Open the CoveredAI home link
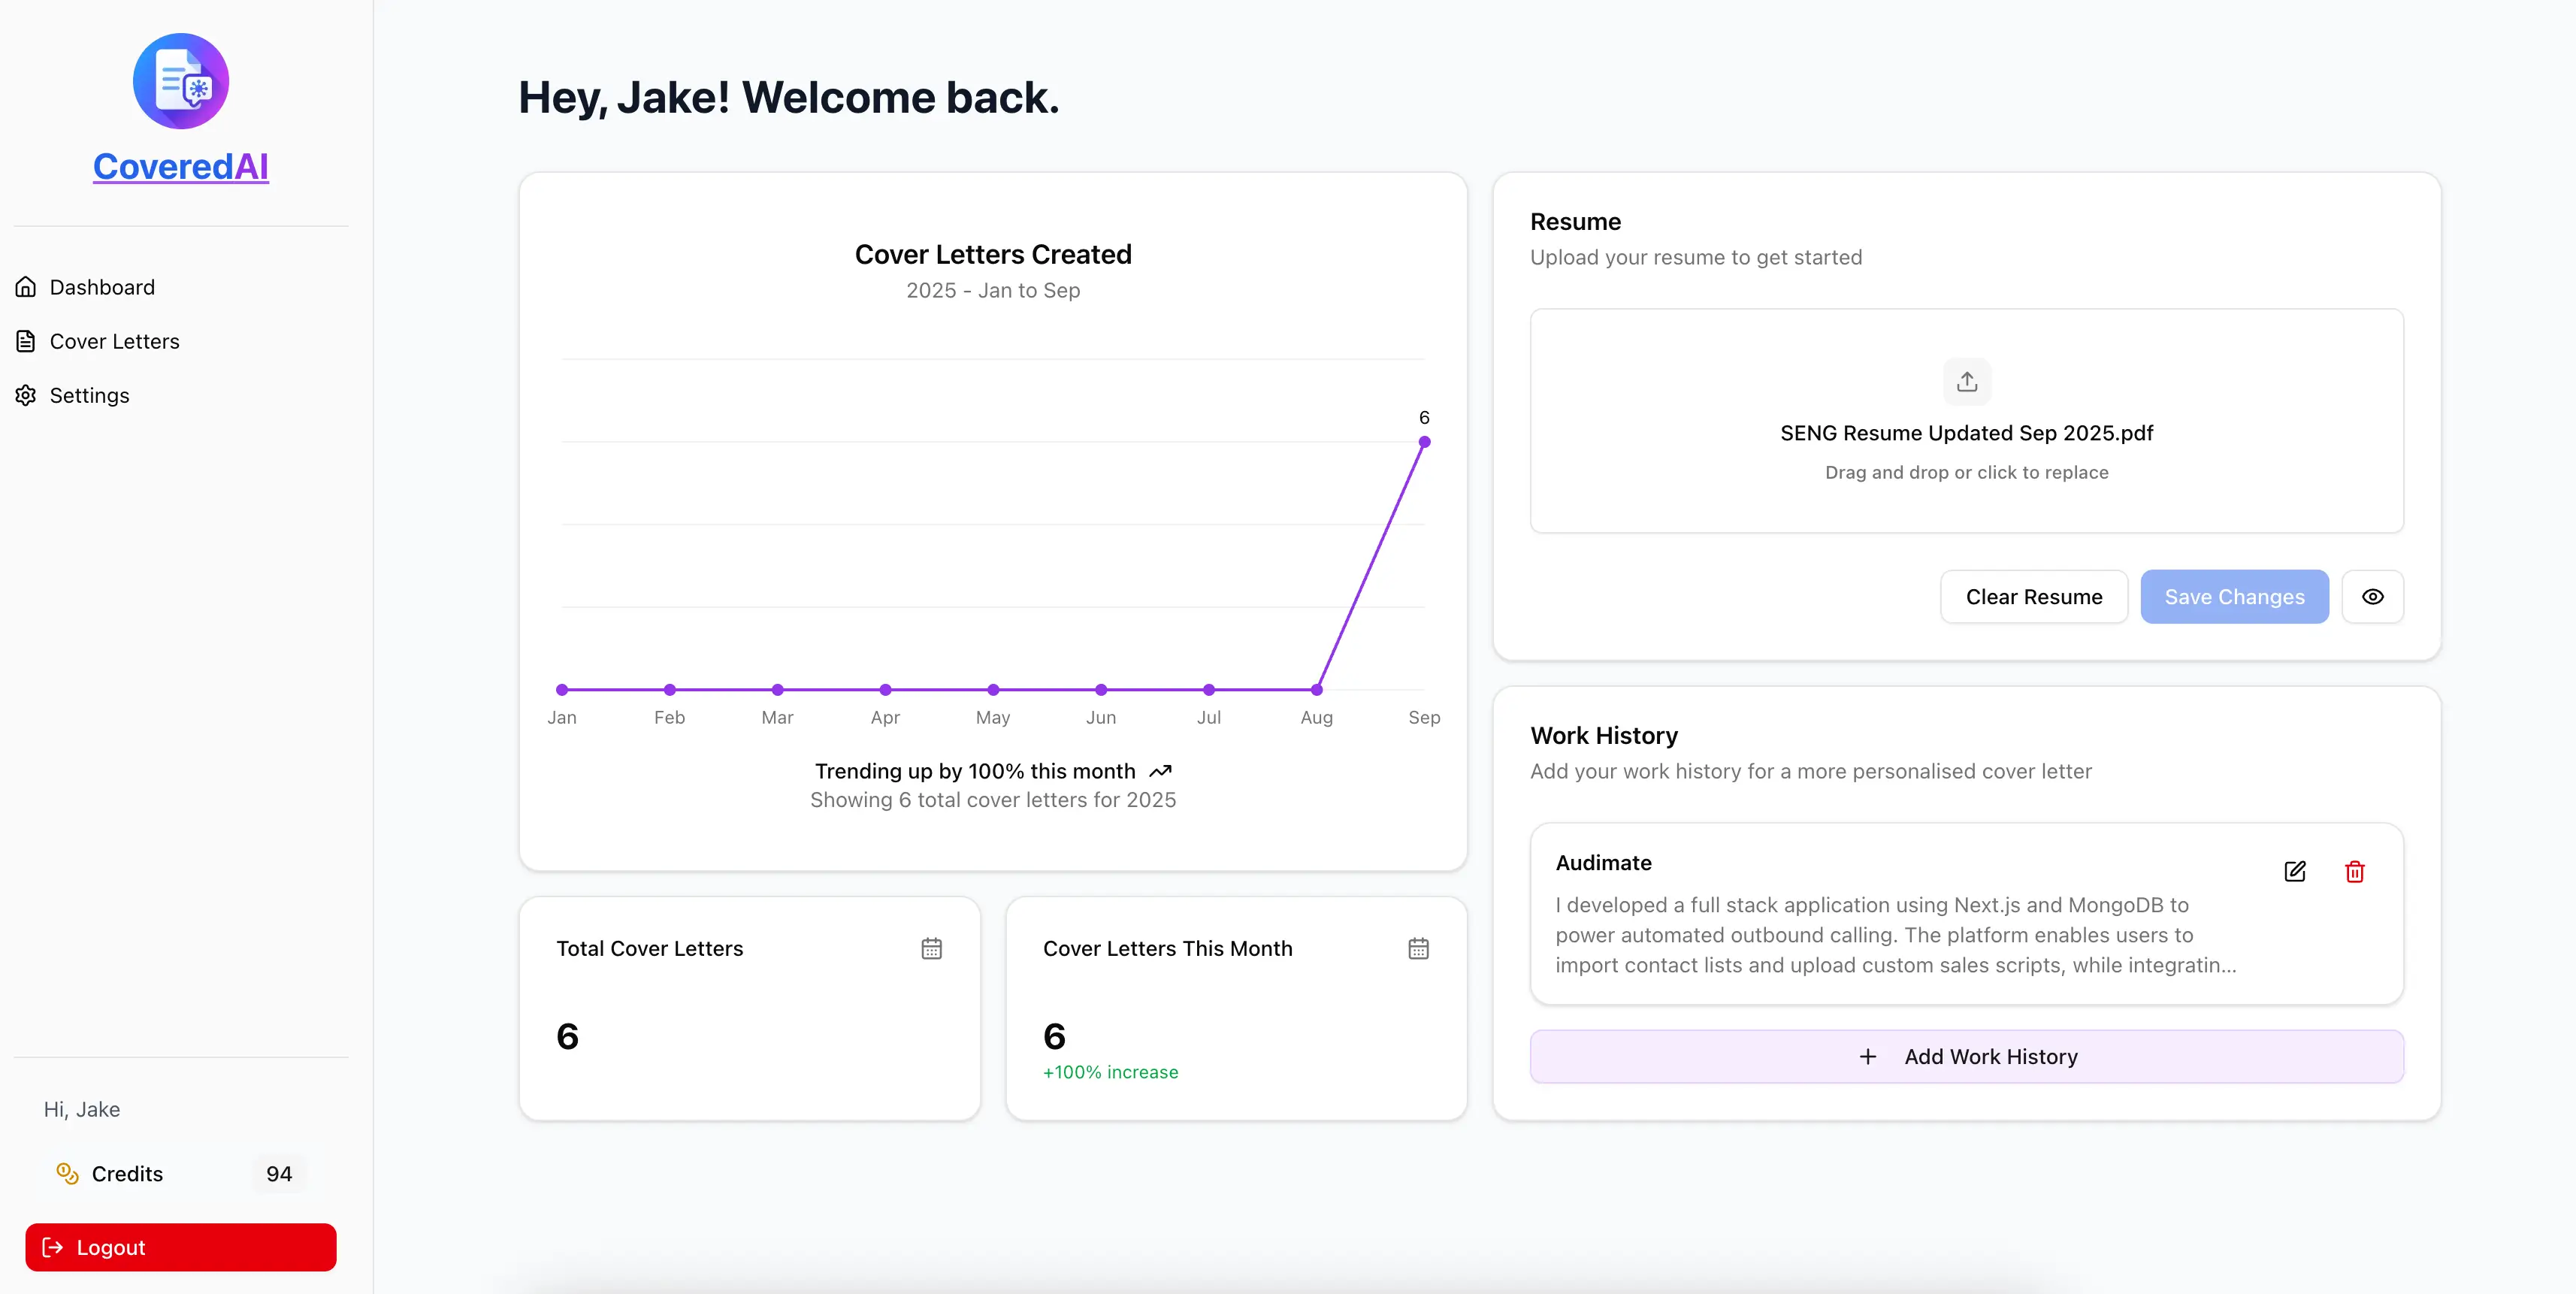 pyautogui.click(x=181, y=167)
